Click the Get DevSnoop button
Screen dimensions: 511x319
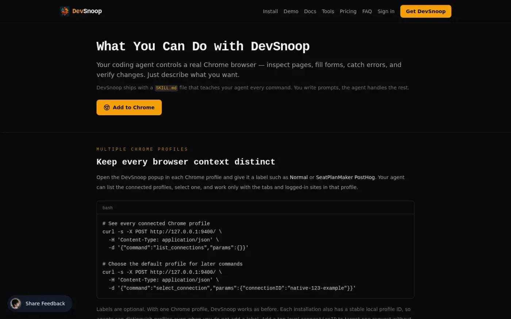(x=426, y=11)
